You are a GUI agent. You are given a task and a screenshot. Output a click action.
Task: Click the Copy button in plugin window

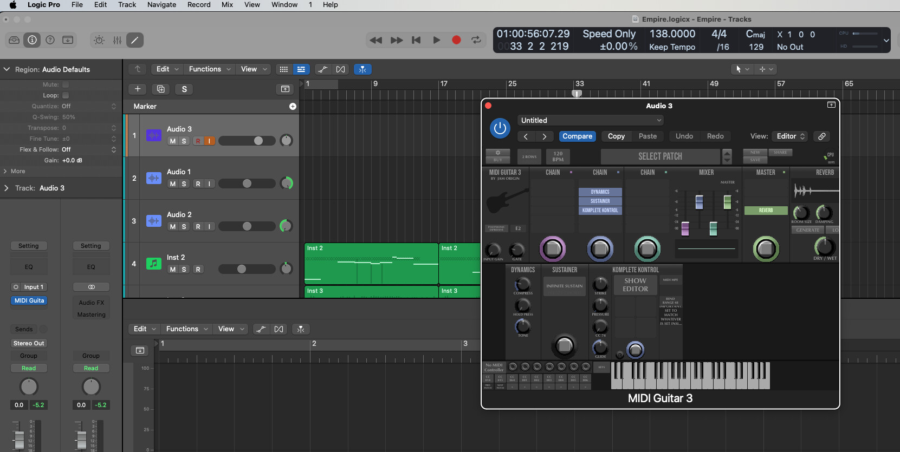[616, 136]
